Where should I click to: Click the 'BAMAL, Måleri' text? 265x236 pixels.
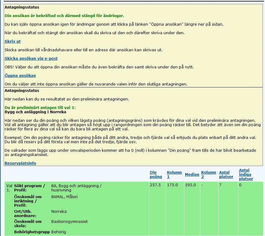(64, 197)
